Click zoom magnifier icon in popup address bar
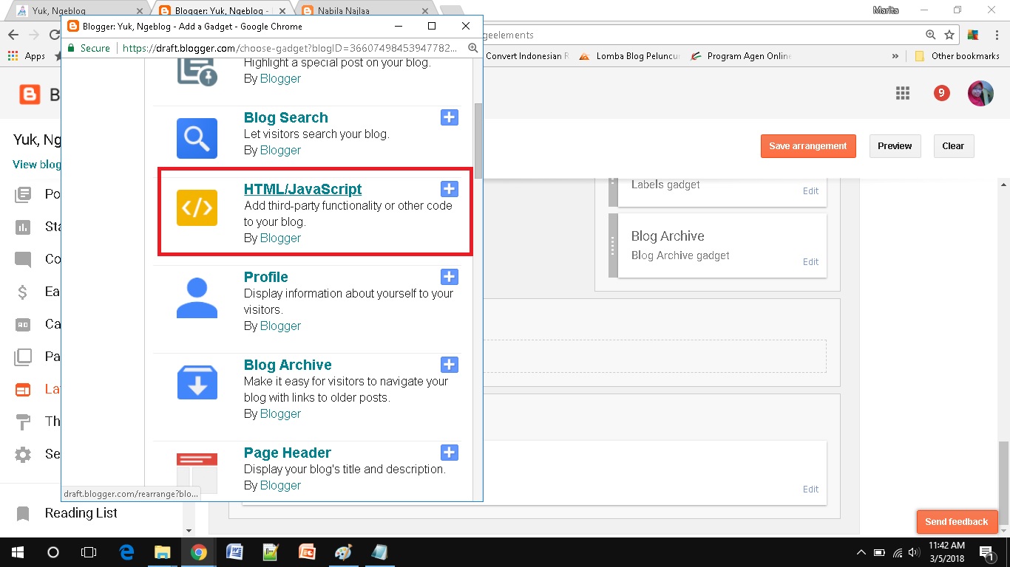Image resolution: width=1010 pixels, height=567 pixels. tap(472, 48)
